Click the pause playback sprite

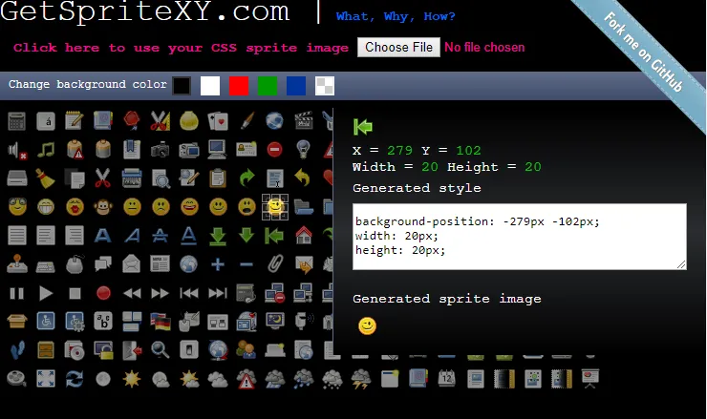16,294
